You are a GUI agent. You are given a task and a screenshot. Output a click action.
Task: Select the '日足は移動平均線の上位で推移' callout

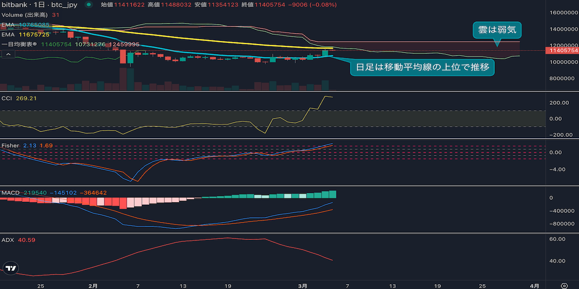(x=422, y=67)
